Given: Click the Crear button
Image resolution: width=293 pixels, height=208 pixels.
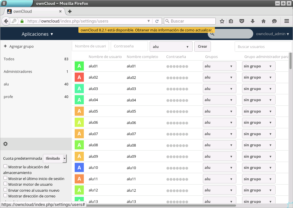Looking at the screenshot, I should [x=202, y=47].
